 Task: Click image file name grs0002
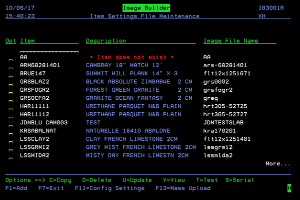point(216,82)
